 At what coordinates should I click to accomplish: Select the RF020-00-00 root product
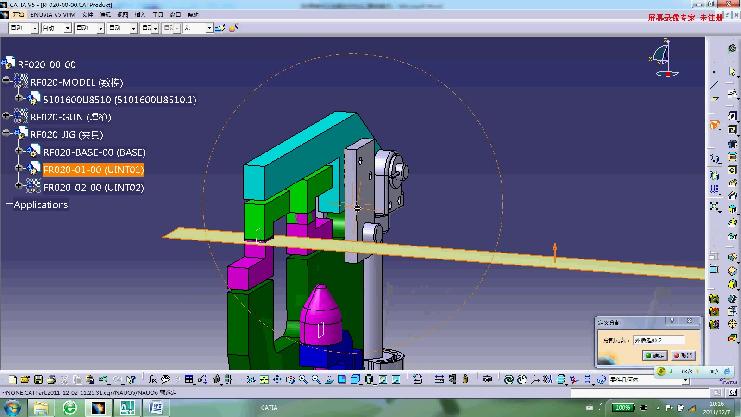coord(47,64)
